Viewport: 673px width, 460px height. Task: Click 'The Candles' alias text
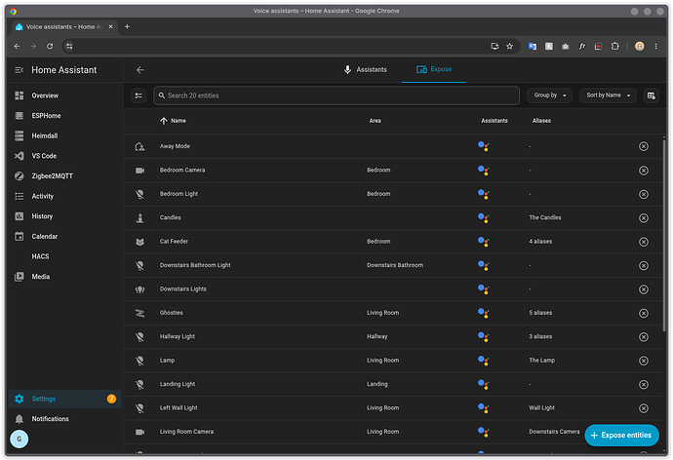544,217
